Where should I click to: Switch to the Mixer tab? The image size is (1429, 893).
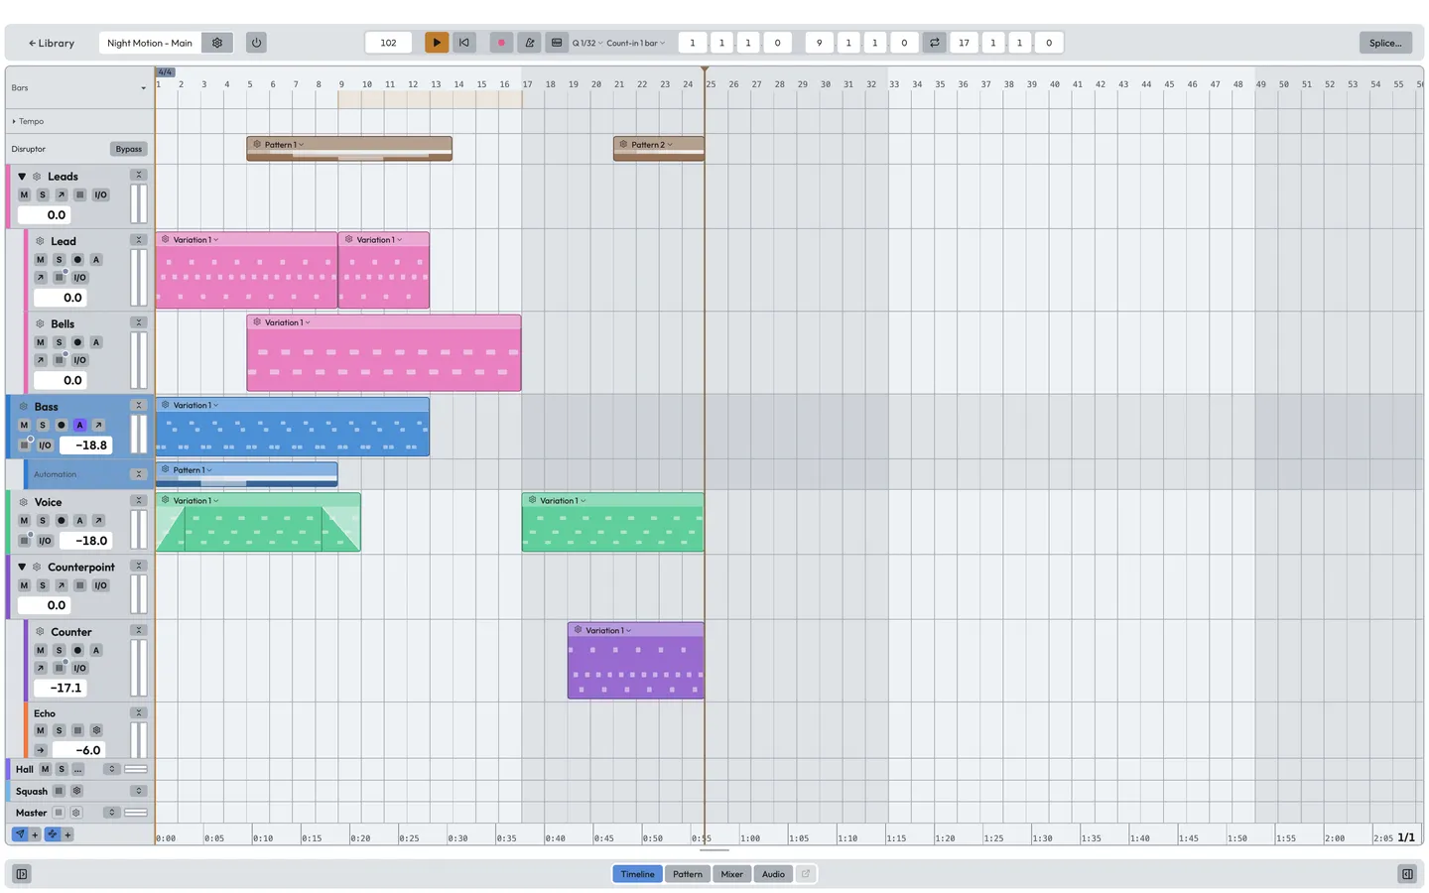pyautogui.click(x=731, y=874)
